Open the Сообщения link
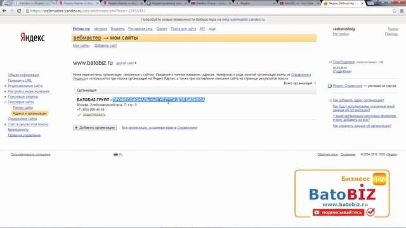 344,62
